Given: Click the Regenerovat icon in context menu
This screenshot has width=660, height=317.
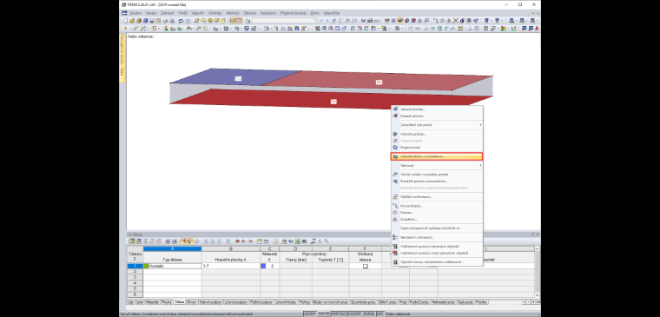Looking at the screenshot, I should tap(395, 148).
